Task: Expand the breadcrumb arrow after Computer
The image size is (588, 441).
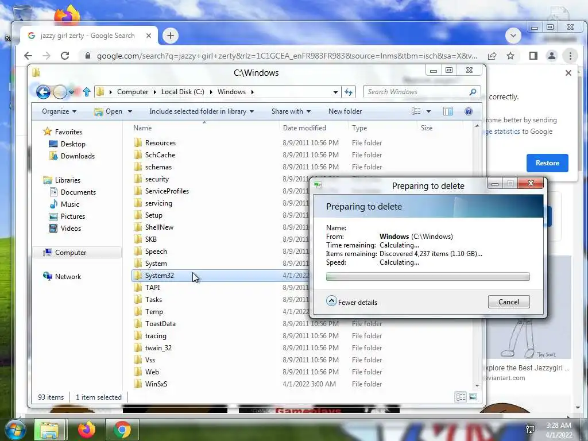Action: pos(155,92)
